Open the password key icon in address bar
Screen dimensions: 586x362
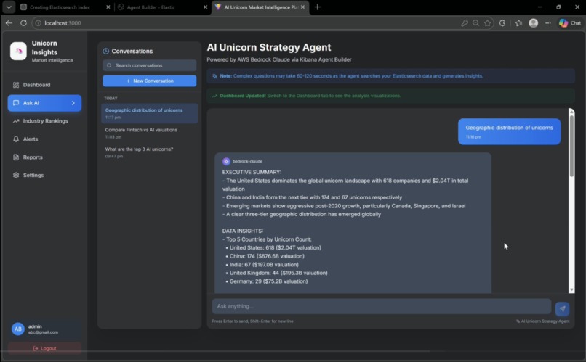465,23
